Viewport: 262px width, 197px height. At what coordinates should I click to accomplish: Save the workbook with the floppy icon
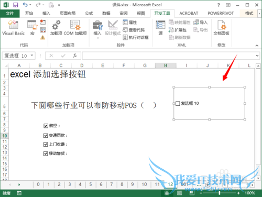point(16,5)
